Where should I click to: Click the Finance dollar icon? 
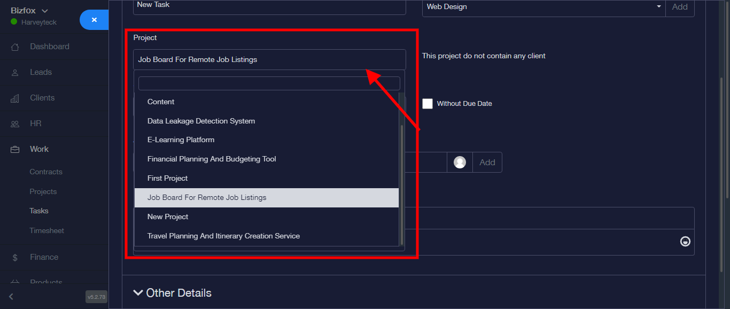click(15, 257)
